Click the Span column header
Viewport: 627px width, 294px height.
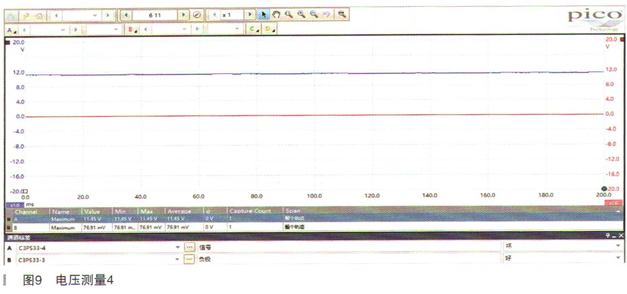pos(453,211)
